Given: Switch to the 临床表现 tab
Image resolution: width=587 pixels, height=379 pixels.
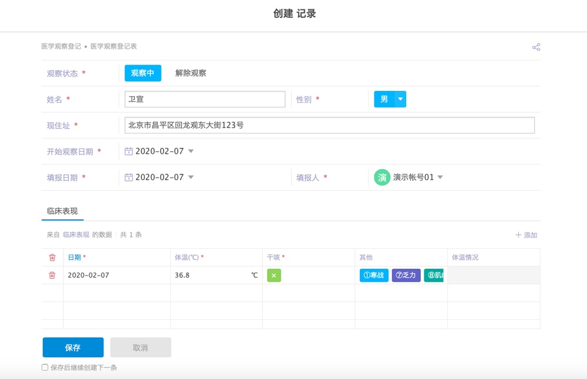Looking at the screenshot, I should click(62, 211).
